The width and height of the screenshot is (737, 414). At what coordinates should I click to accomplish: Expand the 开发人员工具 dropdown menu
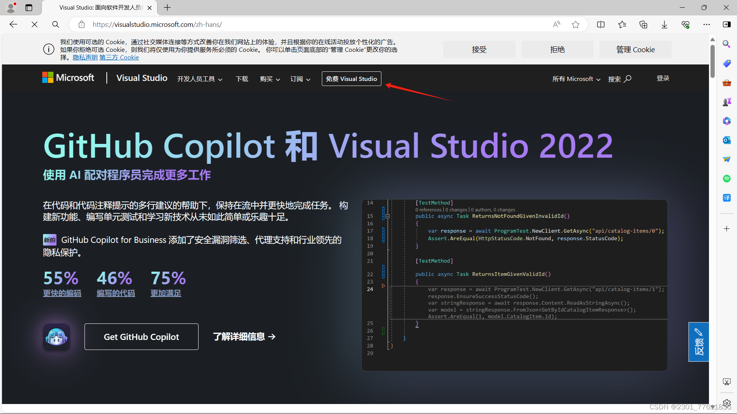tap(200, 79)
